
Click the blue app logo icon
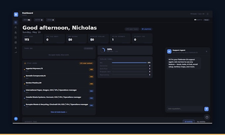pos(16,15)
